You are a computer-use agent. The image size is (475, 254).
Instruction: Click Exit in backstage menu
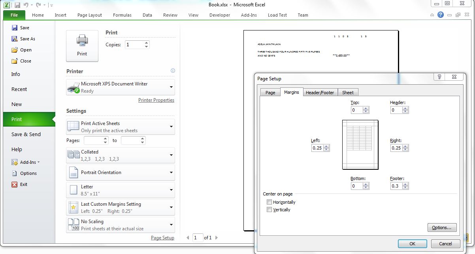(20, 184)
